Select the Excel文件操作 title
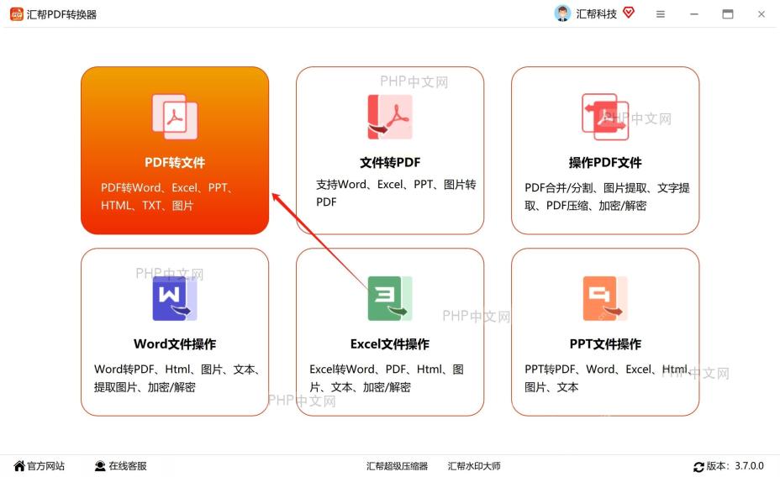This screenshot has width=780, height=477. pos(389,343)
